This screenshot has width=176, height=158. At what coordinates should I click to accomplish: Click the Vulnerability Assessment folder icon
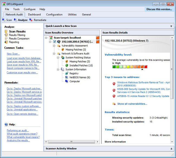point(59,46)
